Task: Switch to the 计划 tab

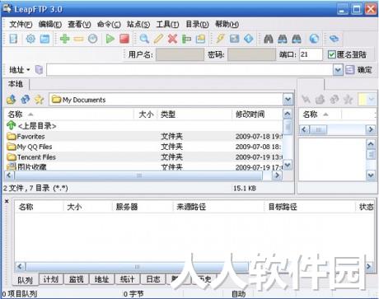Action: (51, 279)
